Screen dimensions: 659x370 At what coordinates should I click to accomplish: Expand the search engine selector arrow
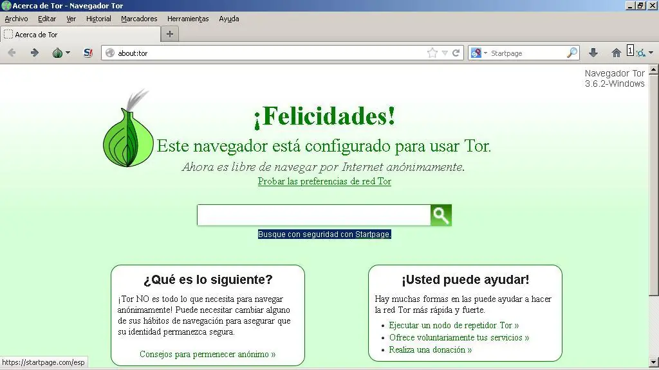pyautogui.click(x=485, y=53)
